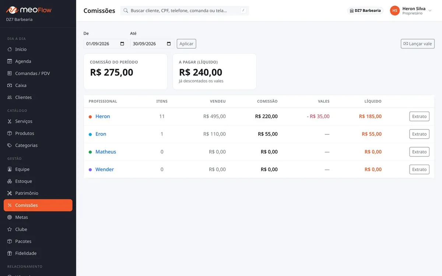442x276 pixels.
Task: Go to Agenda in the sidebar
Action: pos(38,61)
